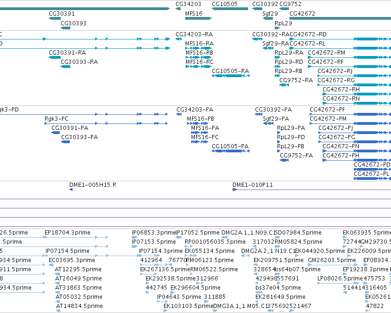This screenshot has height=313, width=391.
Task: Click the AT05032.5prime EST label
Action: pos(79,297)
